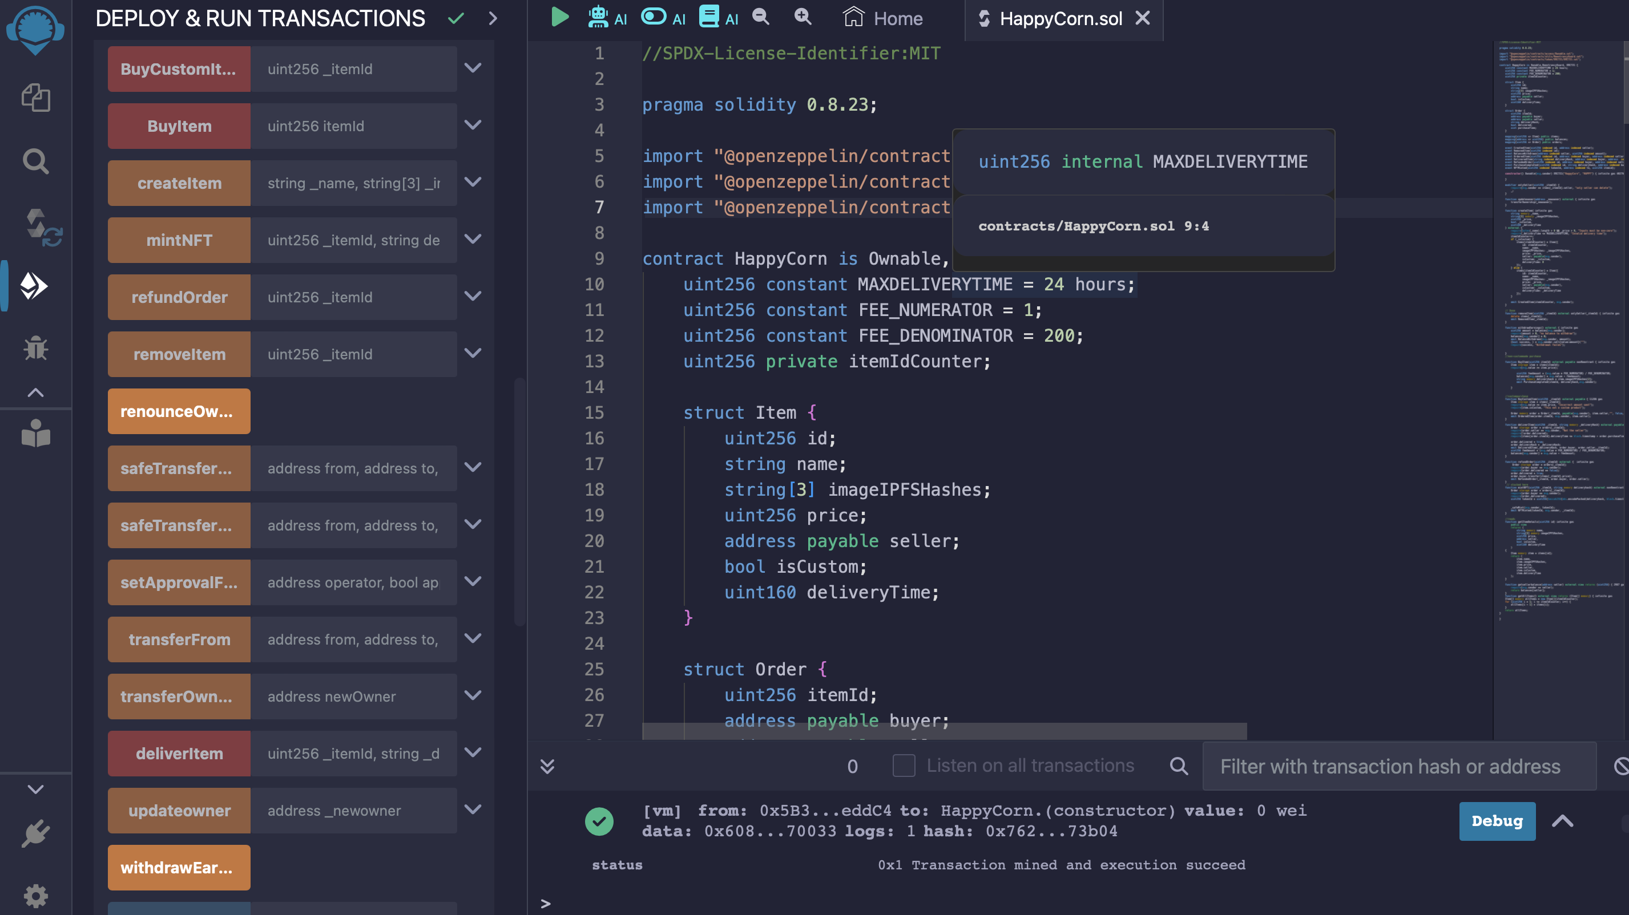Open the Deploy & run transactions plugin
Viewport: 1629px width, 915px height.
(34, 286)
